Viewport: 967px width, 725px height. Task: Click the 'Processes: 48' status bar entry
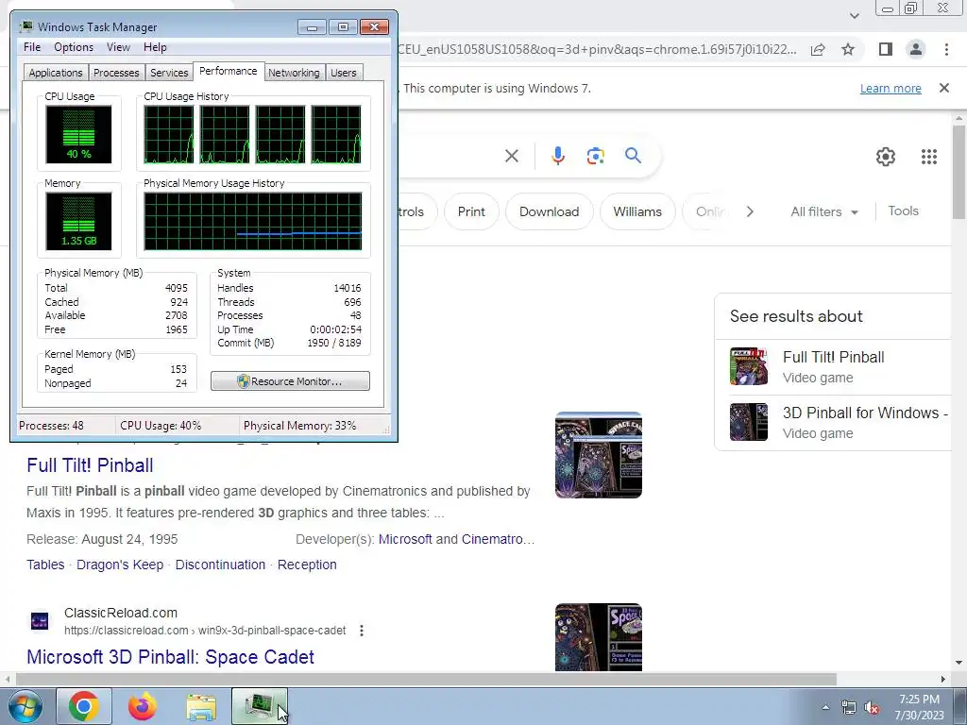click(x=51, y=426)
